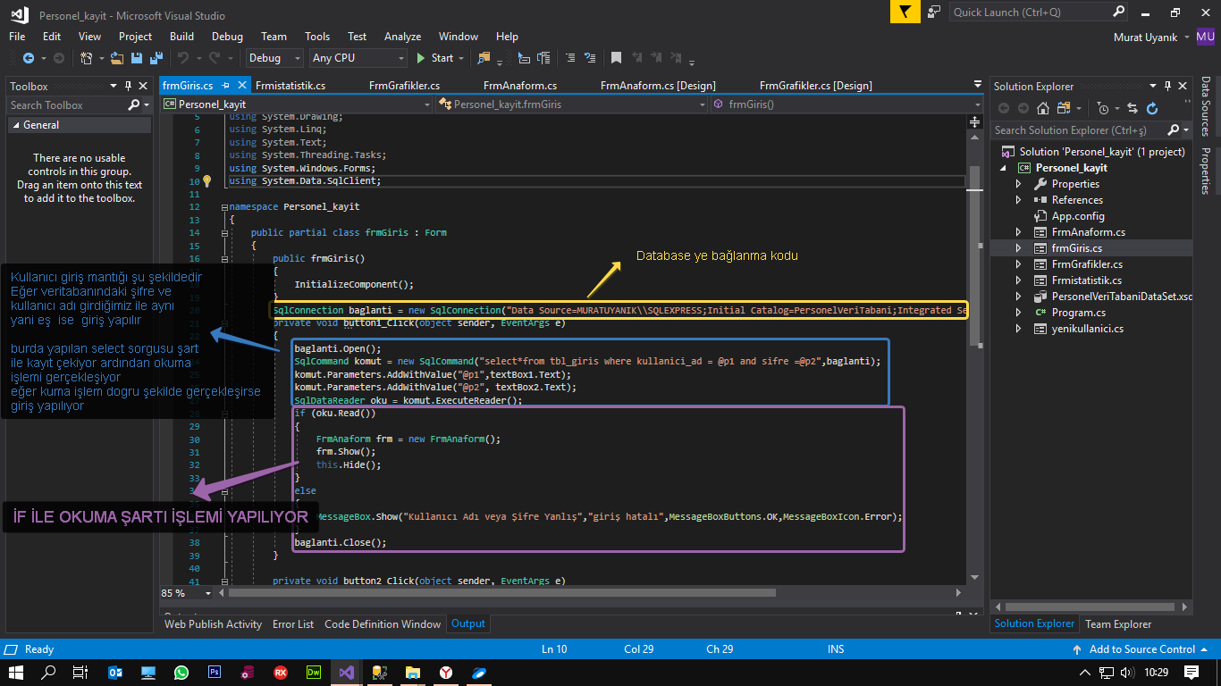The width and height of the screenshot is (1221, 686).
Task: Collapse the Personel_kayit project node
Action: coord(1002,168)
